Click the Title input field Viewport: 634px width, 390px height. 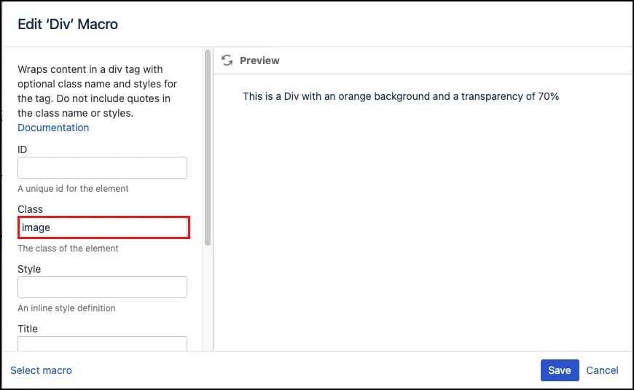click(x=102, y=343)
